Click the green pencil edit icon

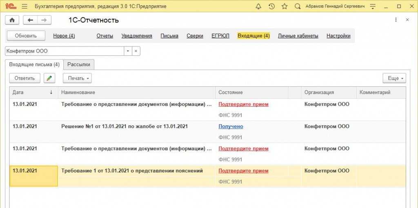49,78
